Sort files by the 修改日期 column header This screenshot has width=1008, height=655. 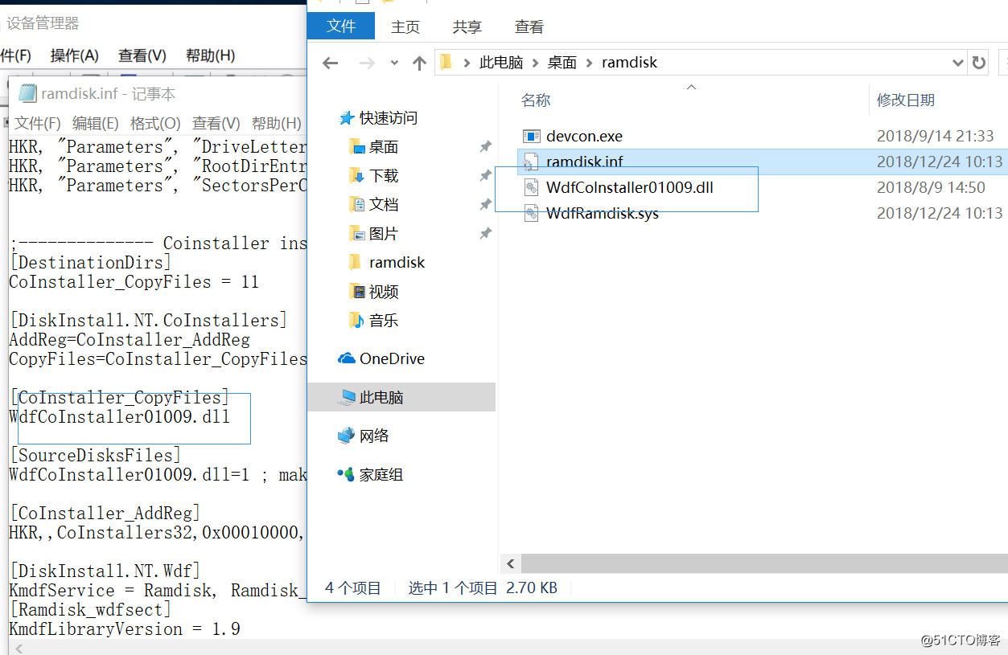[x=906, y=100]
